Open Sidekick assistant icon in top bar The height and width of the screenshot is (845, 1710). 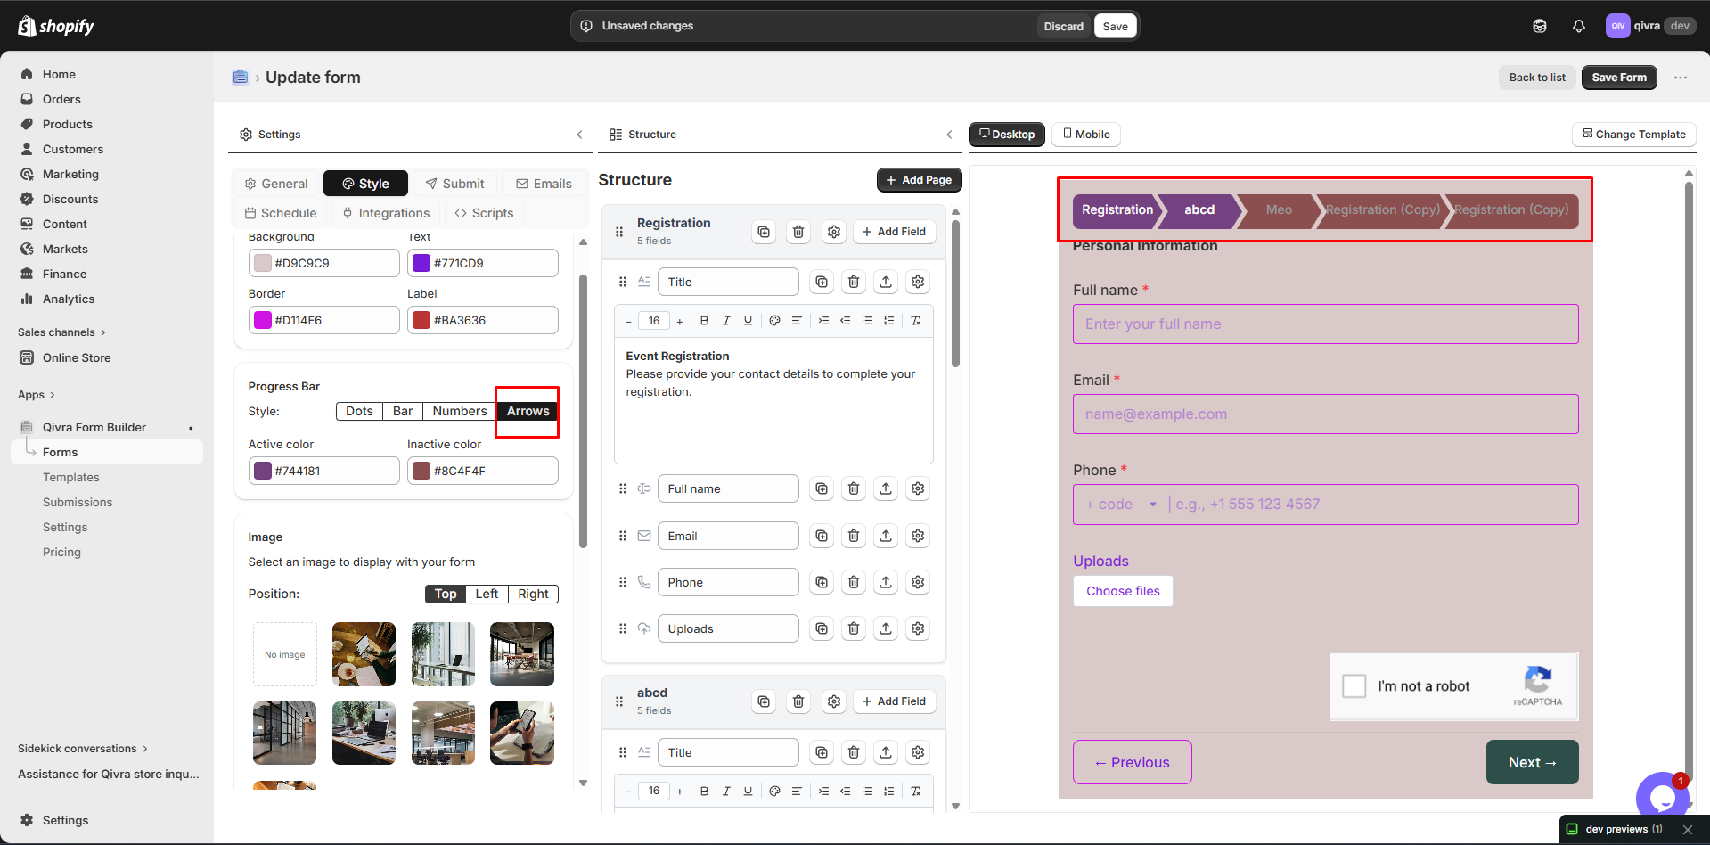tap(1540, 26)
